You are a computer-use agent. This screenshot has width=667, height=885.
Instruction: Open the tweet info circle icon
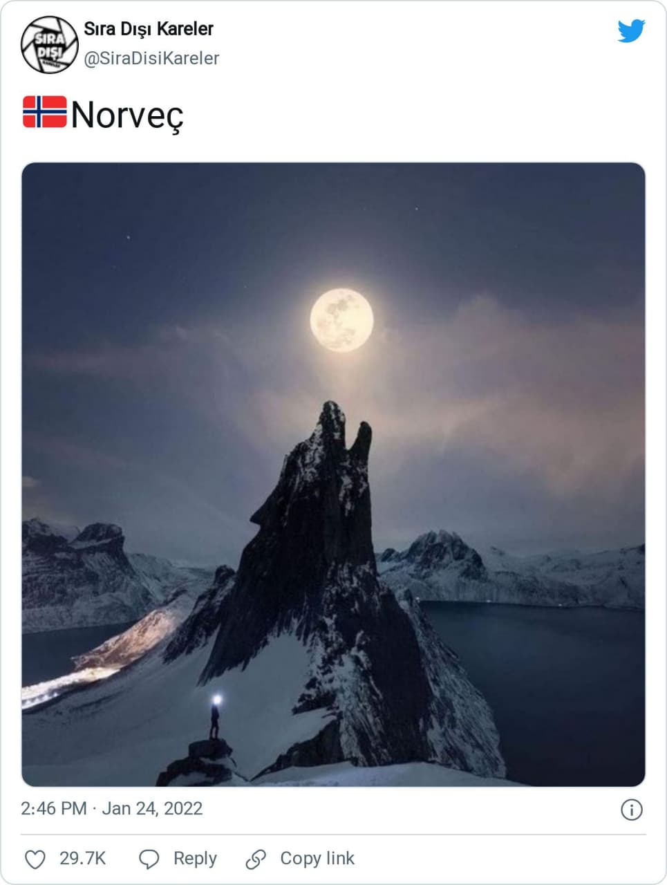632,810
